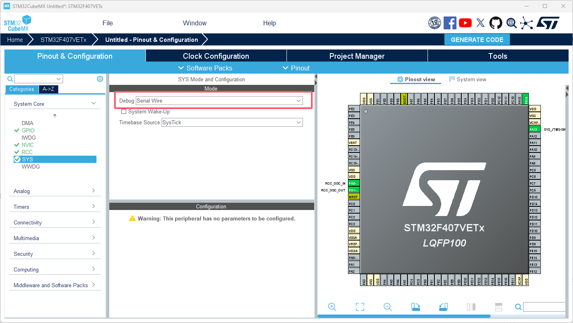
Task: Click the NRST pin on chip
Action: coord(354,197)
